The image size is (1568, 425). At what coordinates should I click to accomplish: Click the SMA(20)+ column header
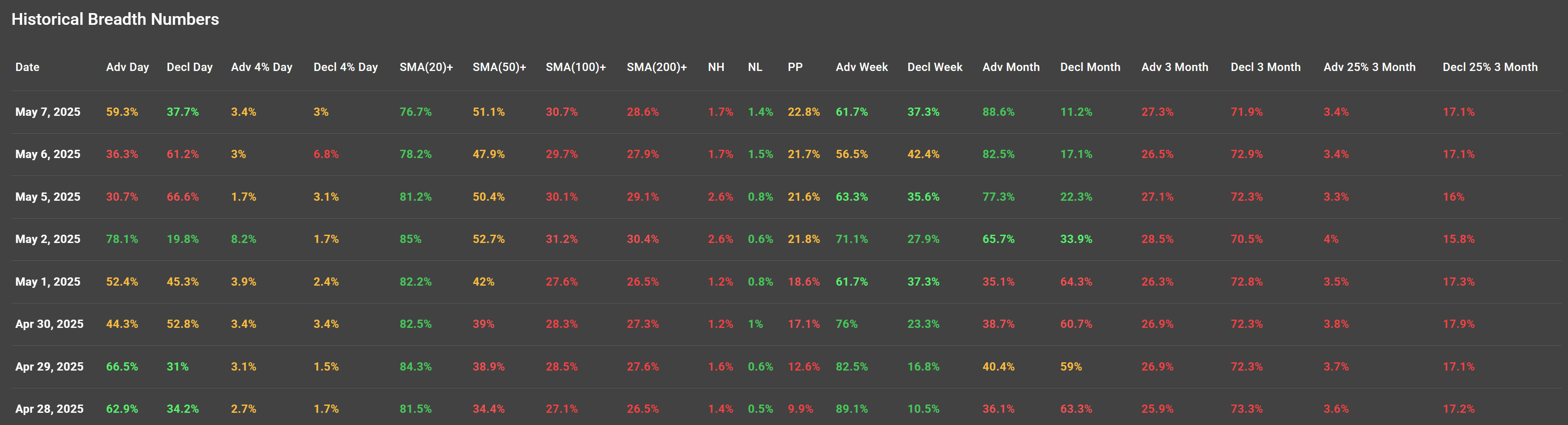click(426, 67)
